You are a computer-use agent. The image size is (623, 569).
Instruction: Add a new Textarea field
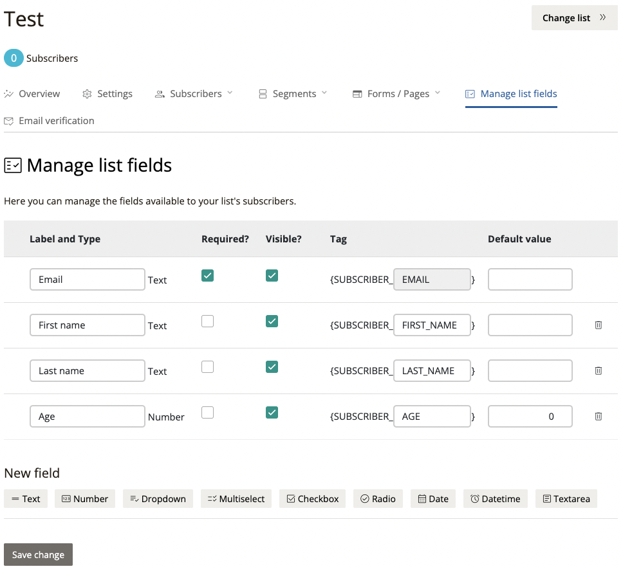[566, 499]
